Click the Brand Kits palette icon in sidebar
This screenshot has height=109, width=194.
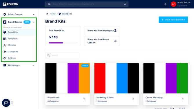point(5,32)
